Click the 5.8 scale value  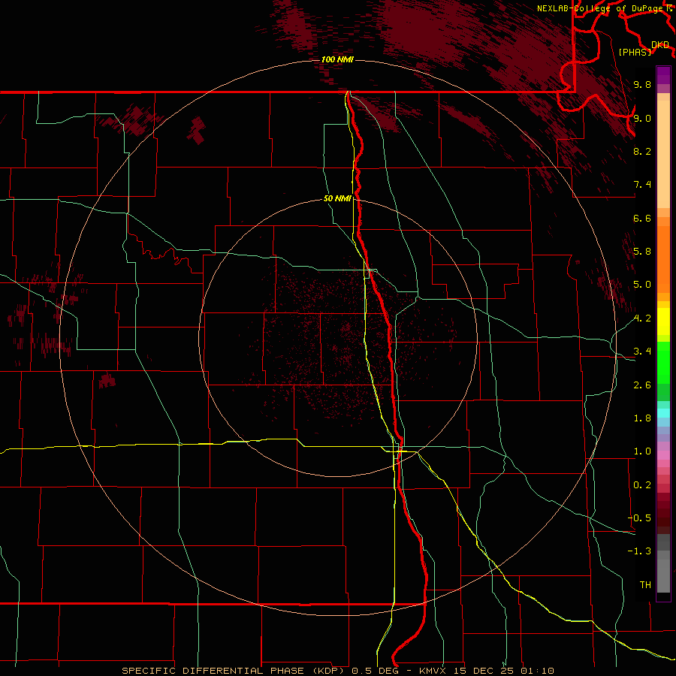coord(642,252)
